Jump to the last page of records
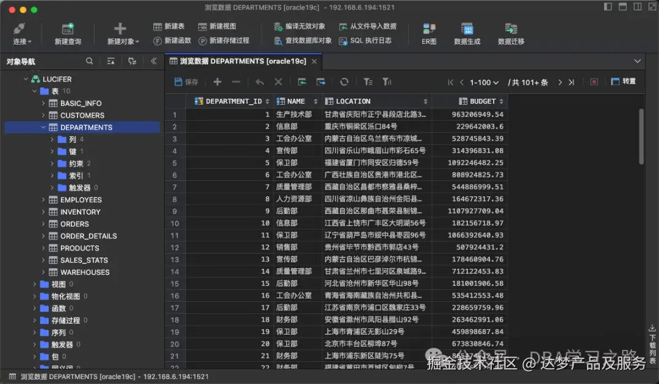659x384 pixels. (x=572, y=81)
